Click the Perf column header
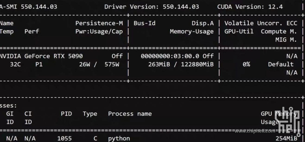This screenshot has height=142, width=305. [x=32, y=31]
